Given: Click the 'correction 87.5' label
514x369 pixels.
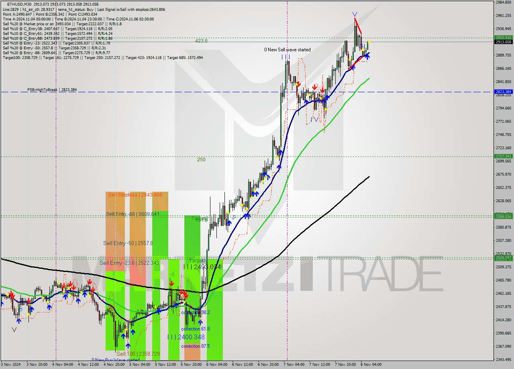Looking at the screenshot, I should (x=195, y=346).
